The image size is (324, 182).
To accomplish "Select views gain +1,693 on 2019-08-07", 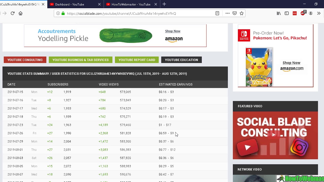I will 103,174.
